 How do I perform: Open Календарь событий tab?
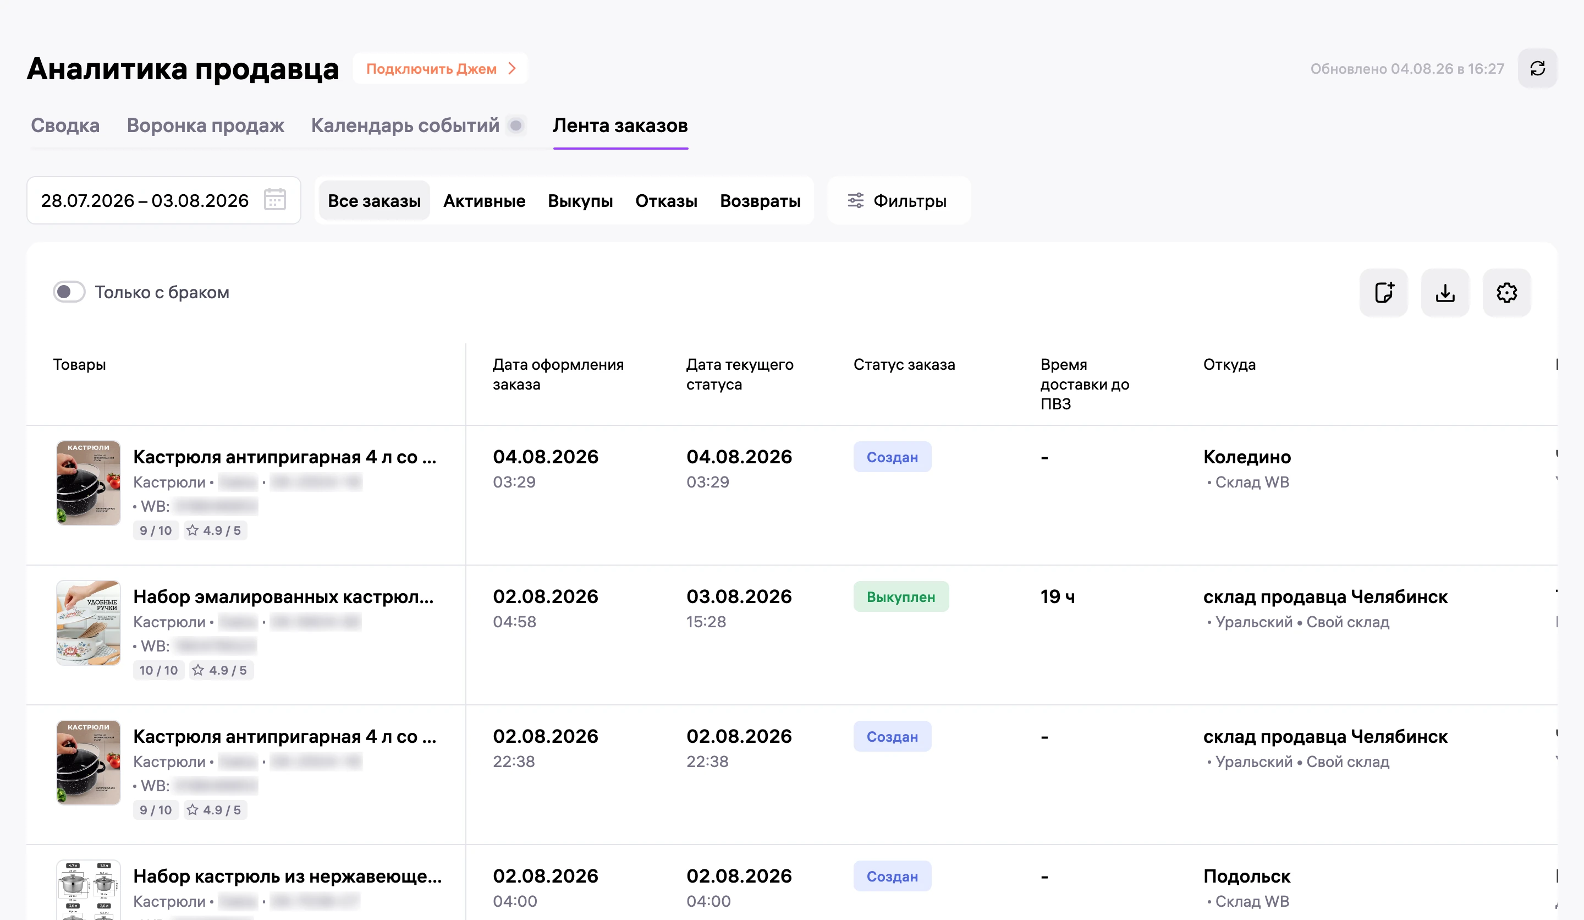(x=405, y=125)
